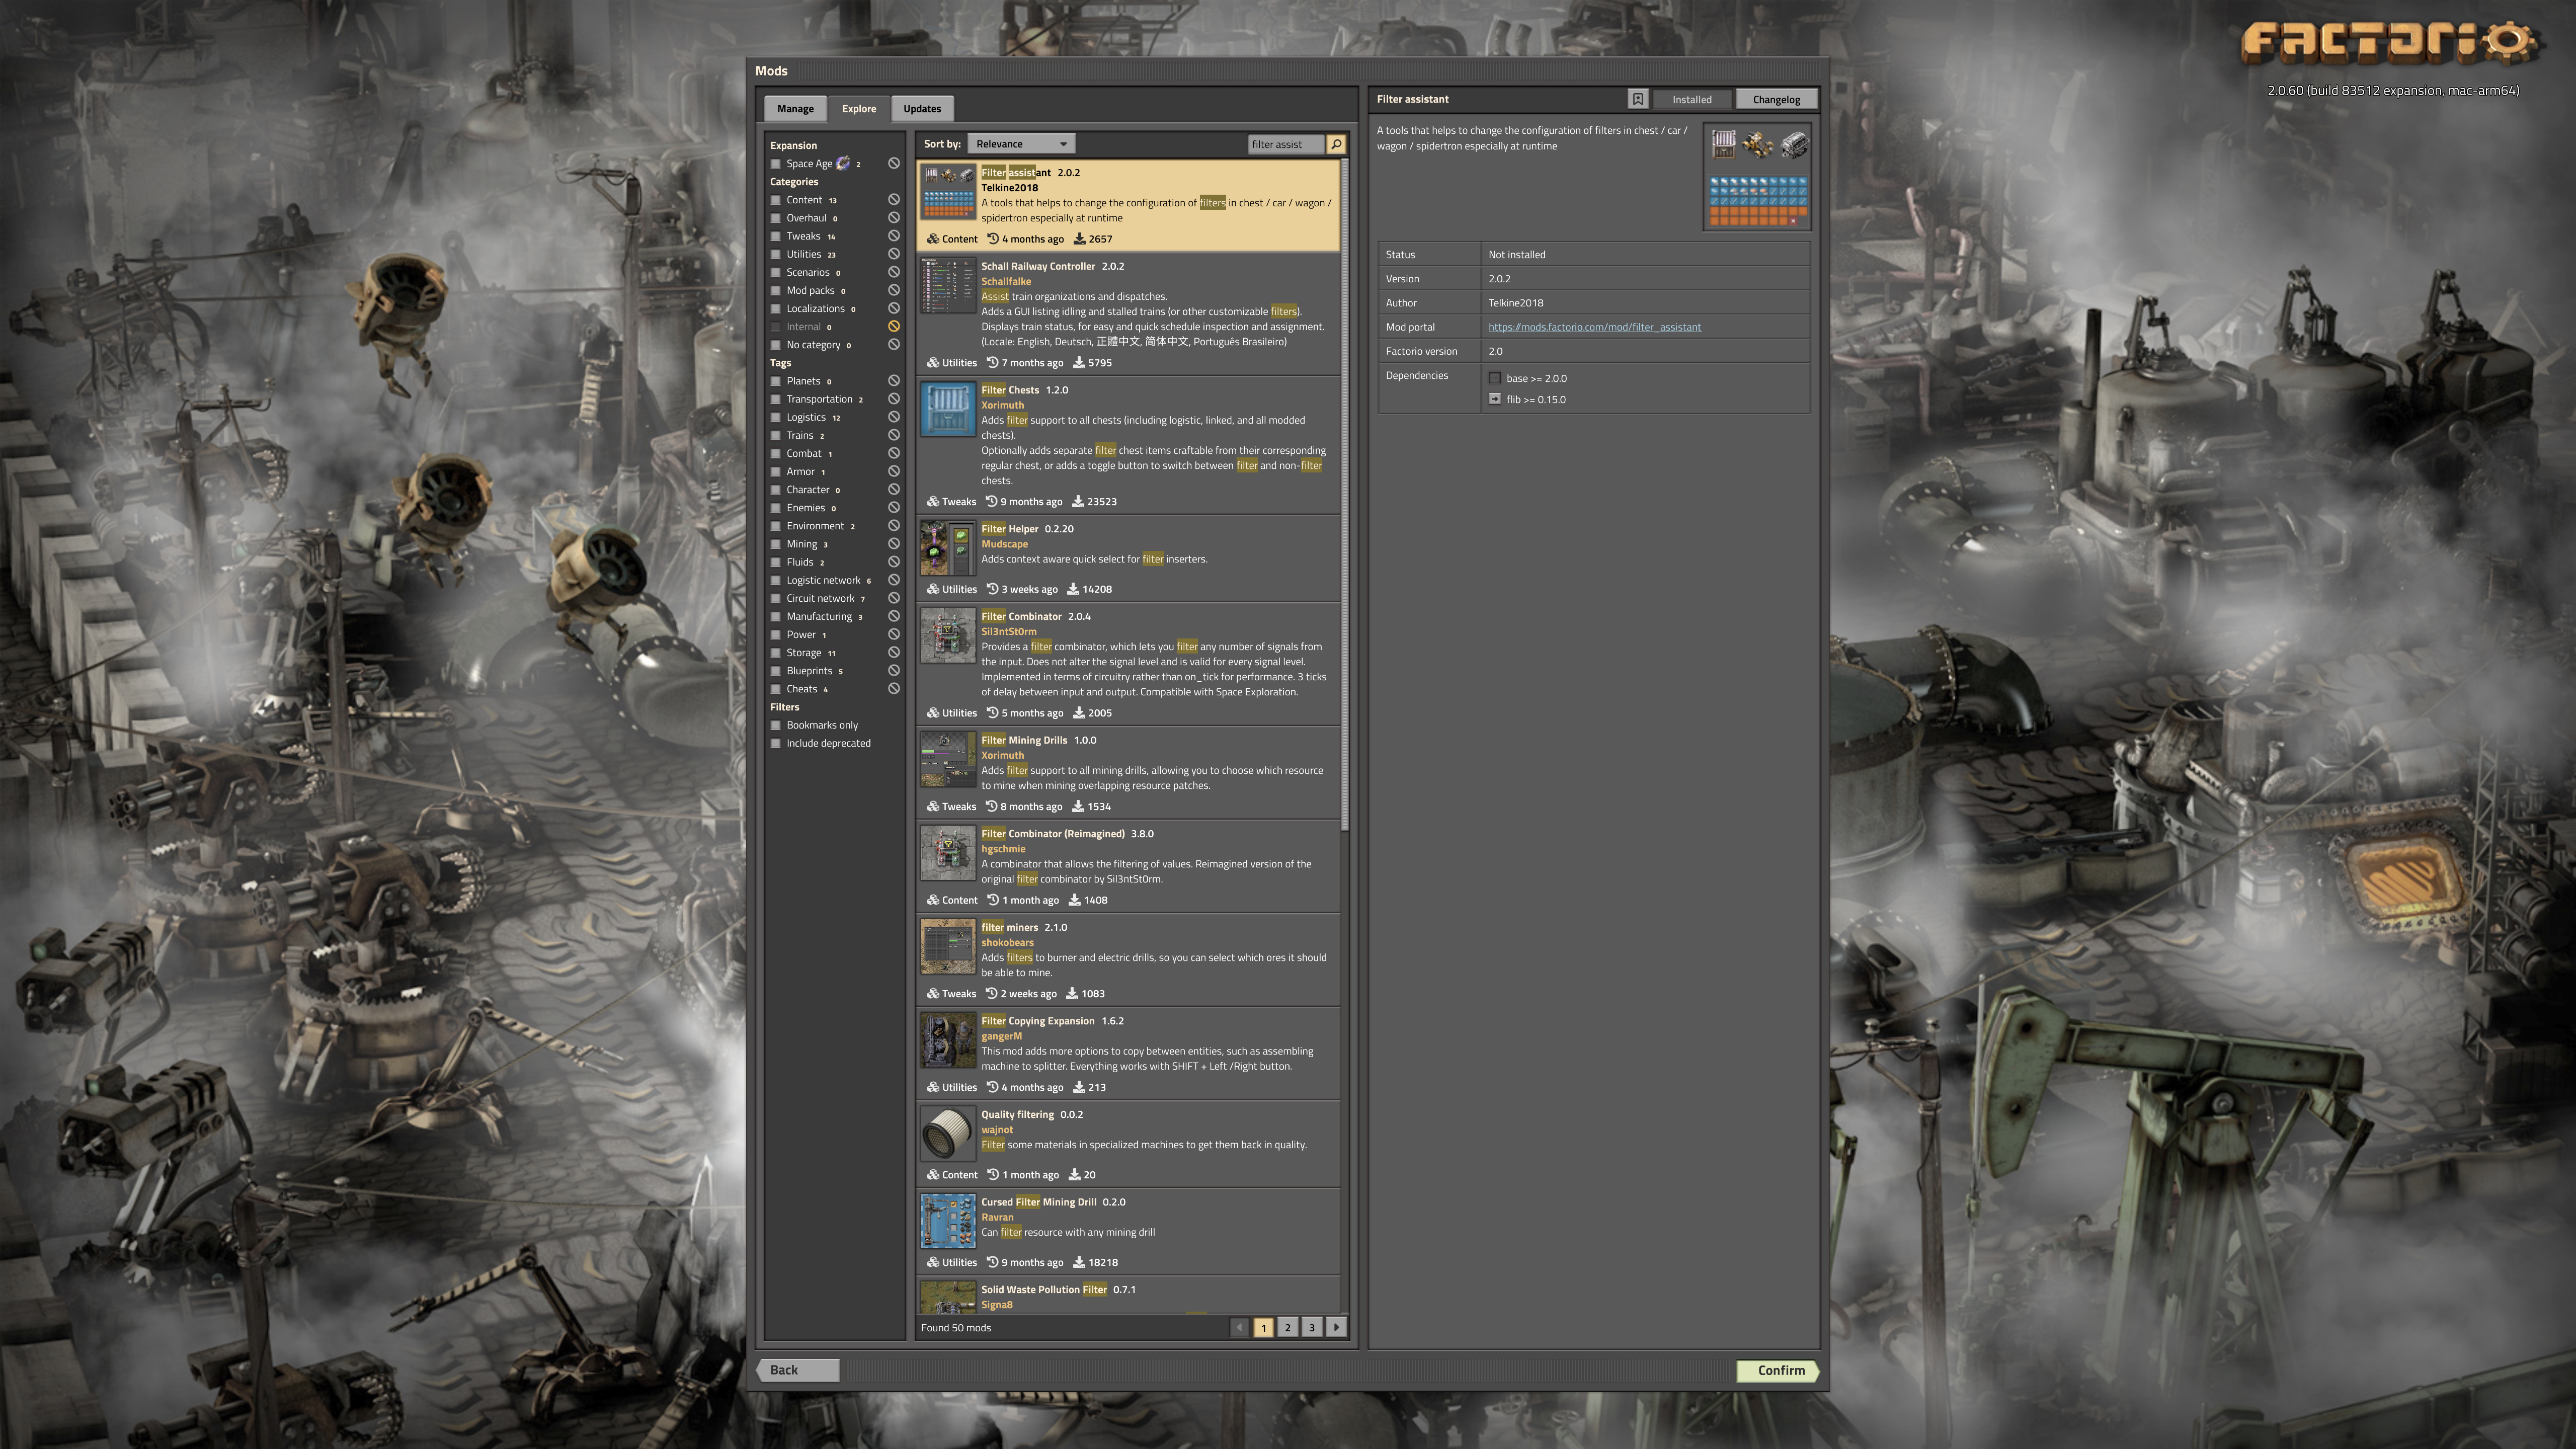Viewport: 2576px width, 1449px height.
Task: Check the Tweaks category checkbox
Action: (776, 236)
